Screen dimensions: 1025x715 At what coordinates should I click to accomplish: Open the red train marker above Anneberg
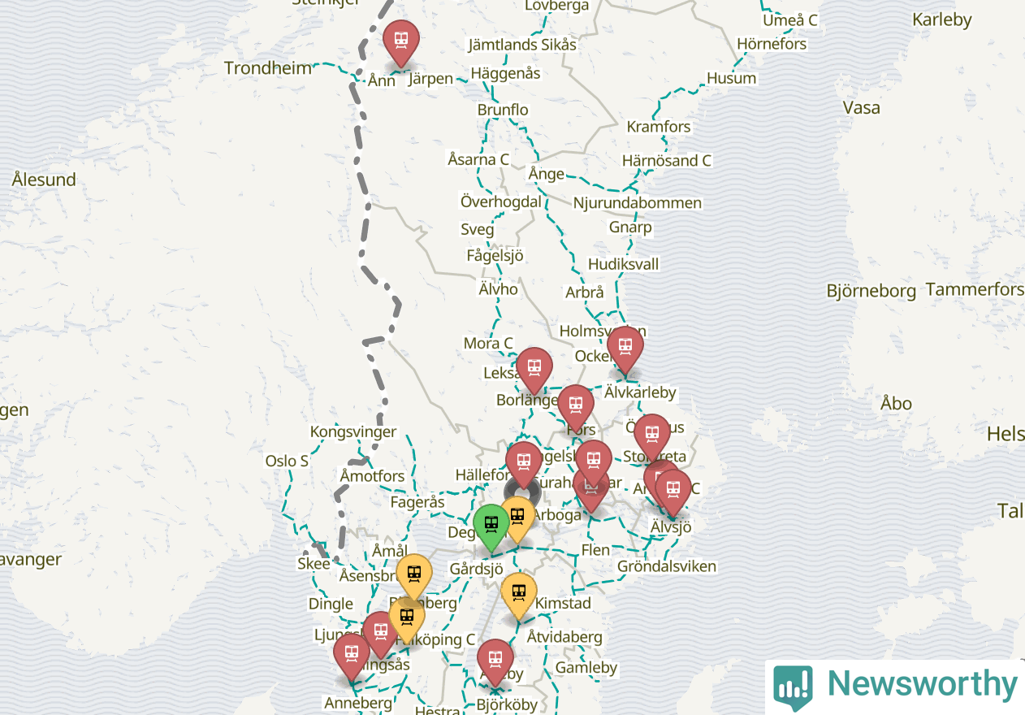click(x=351, y=655)
